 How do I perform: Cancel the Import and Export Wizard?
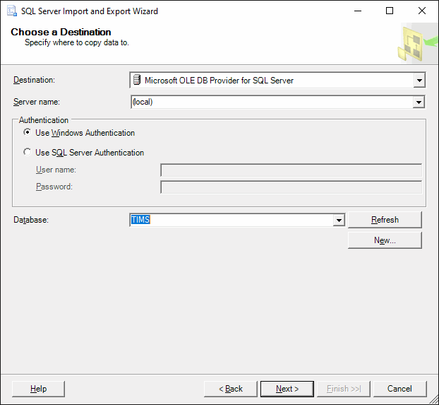(399, 389)
